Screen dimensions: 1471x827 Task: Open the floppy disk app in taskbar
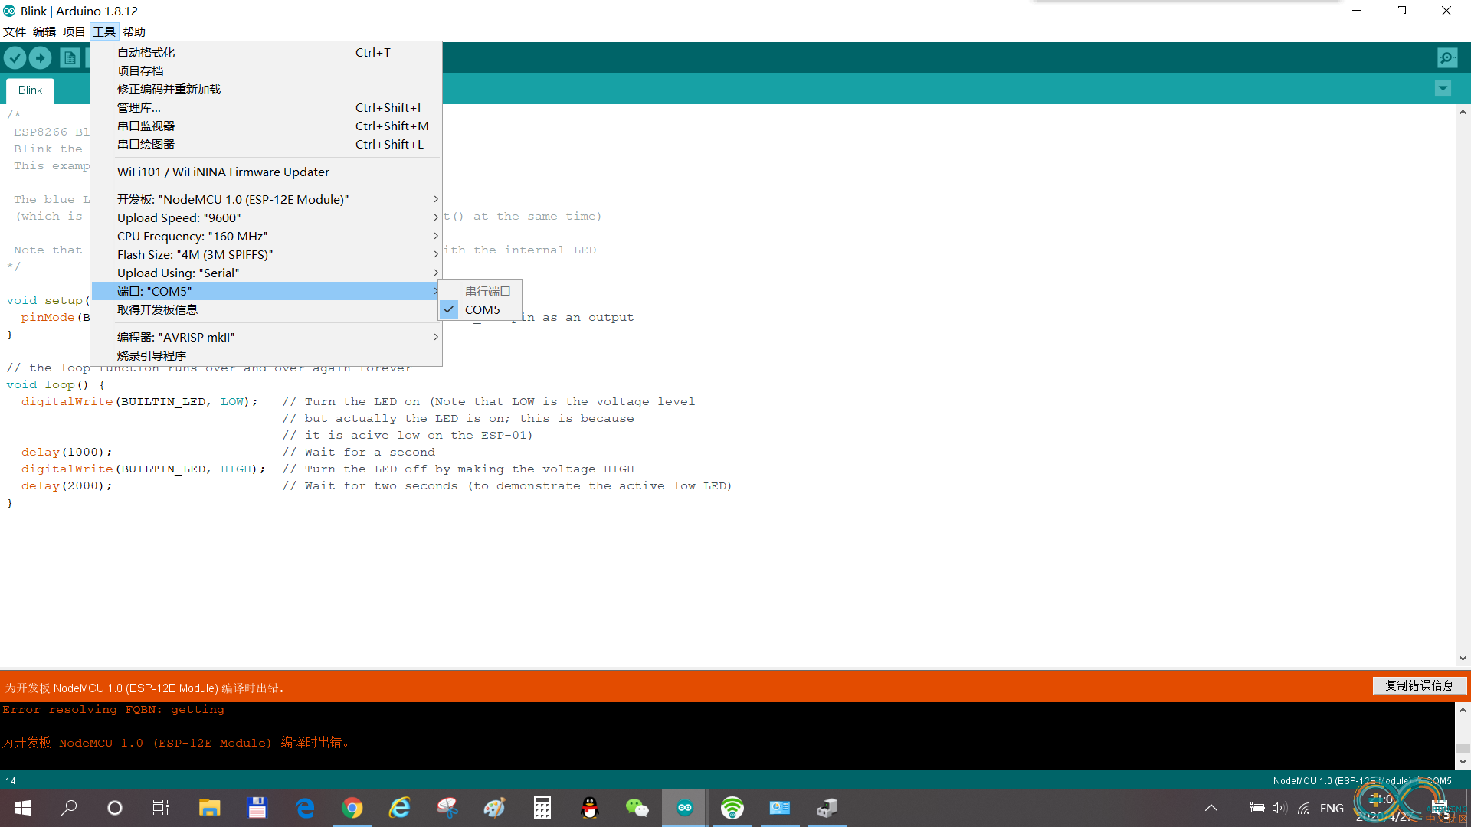[x=257, y=808]
